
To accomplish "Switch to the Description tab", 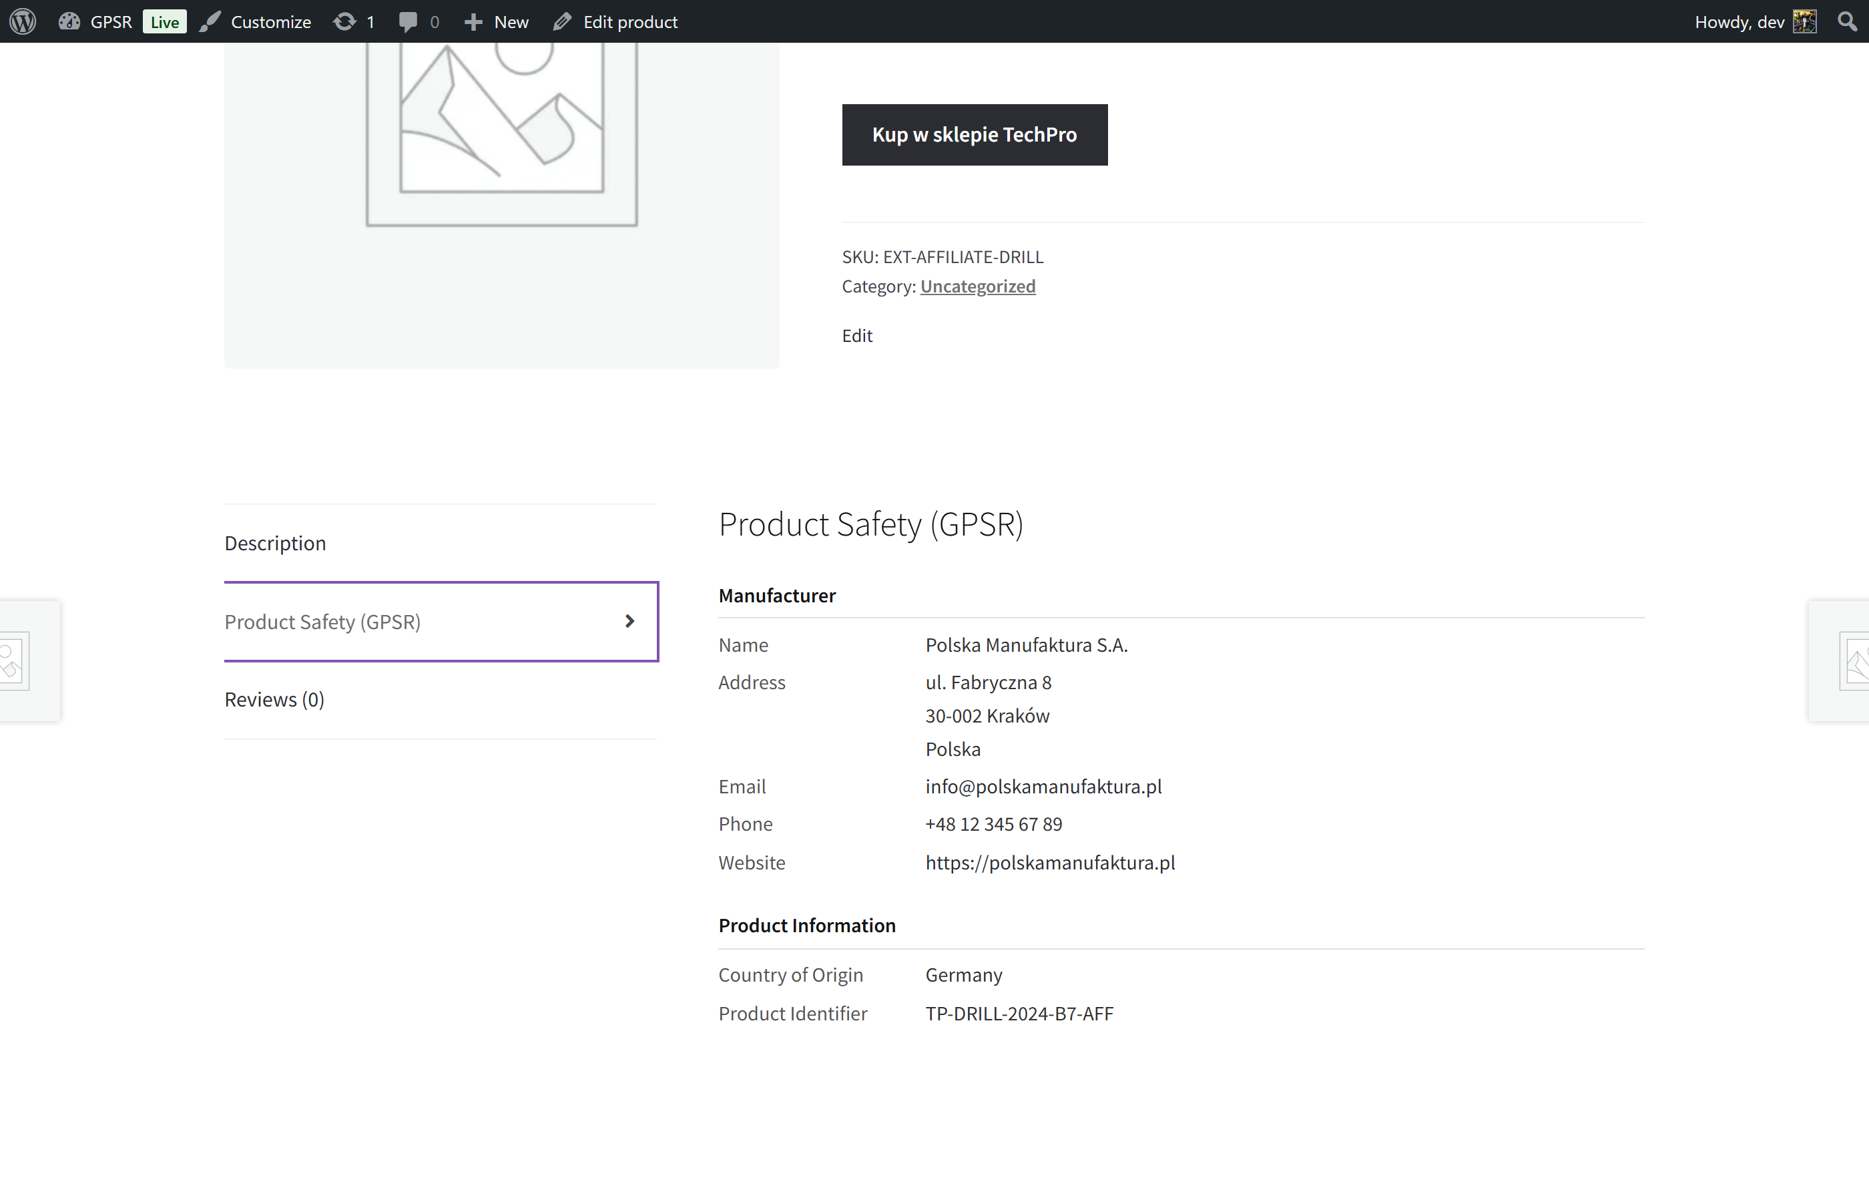I will pos(274,542).
